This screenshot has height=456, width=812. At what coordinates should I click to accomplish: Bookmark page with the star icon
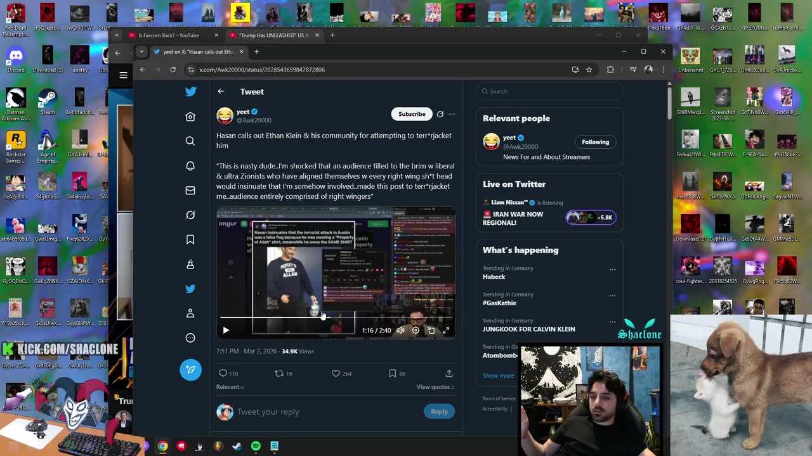click(589, 70)
